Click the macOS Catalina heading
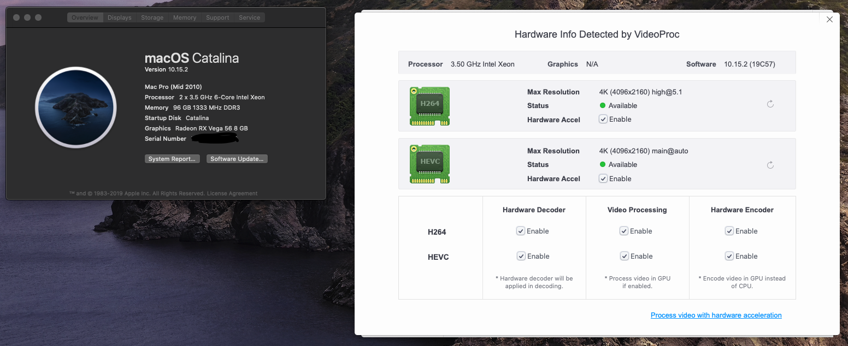This screenshot has height=346, width=848. pyautogui.click(x=192, y=58)
